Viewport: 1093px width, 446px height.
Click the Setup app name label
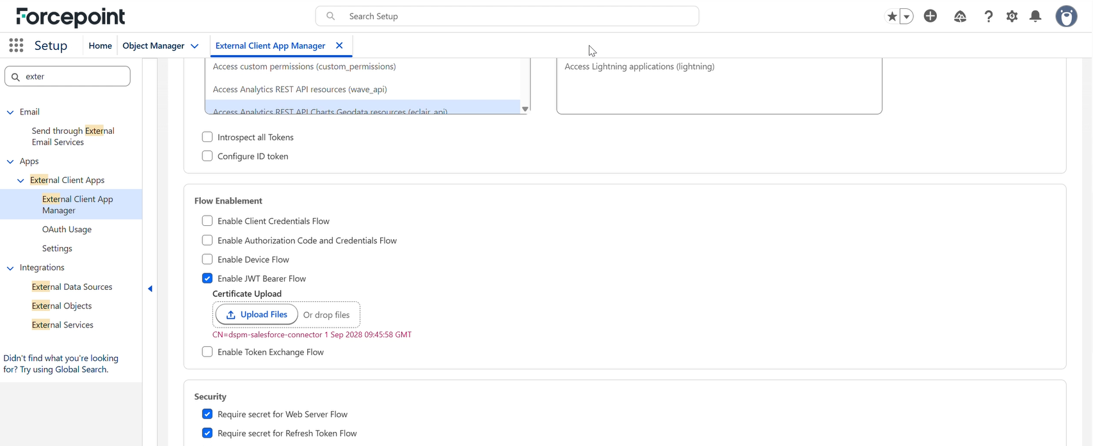pyautogui.click(x=51, y=45)
